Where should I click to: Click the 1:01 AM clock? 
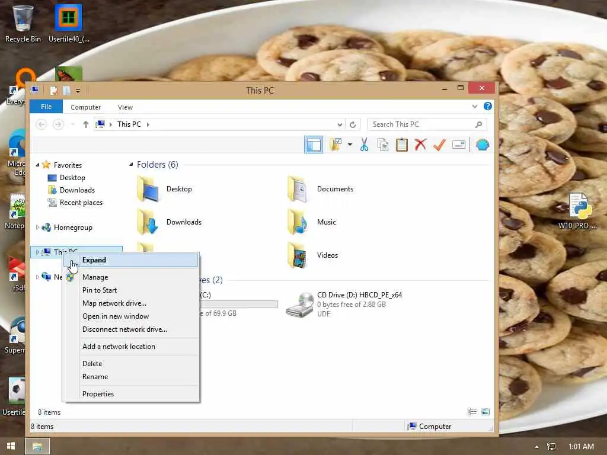(581, 447)
